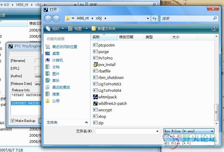Screen dimensions: 224x152
Task: Click the file list scrollbar thumb
Action: (x=216, y=112)
